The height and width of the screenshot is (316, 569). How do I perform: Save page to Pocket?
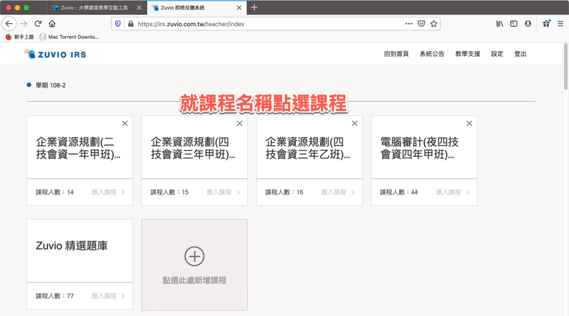click(x=421, y=24)
